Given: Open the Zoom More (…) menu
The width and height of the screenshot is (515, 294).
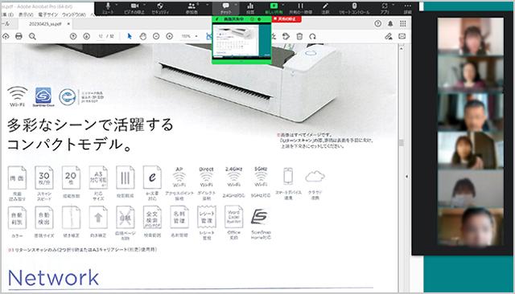Looking at the screenshot, I should 408,6.
